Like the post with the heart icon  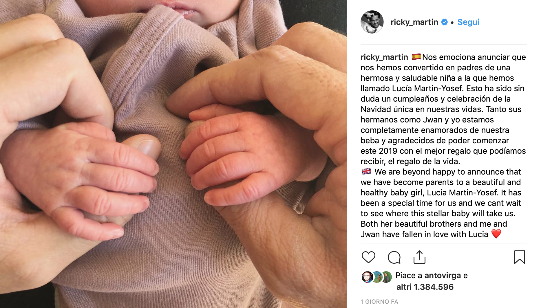368,257
